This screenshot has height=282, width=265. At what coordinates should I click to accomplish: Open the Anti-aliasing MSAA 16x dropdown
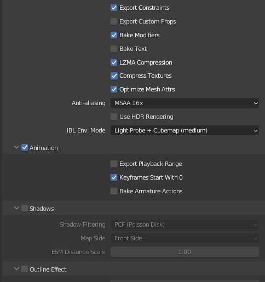(185, 103)
